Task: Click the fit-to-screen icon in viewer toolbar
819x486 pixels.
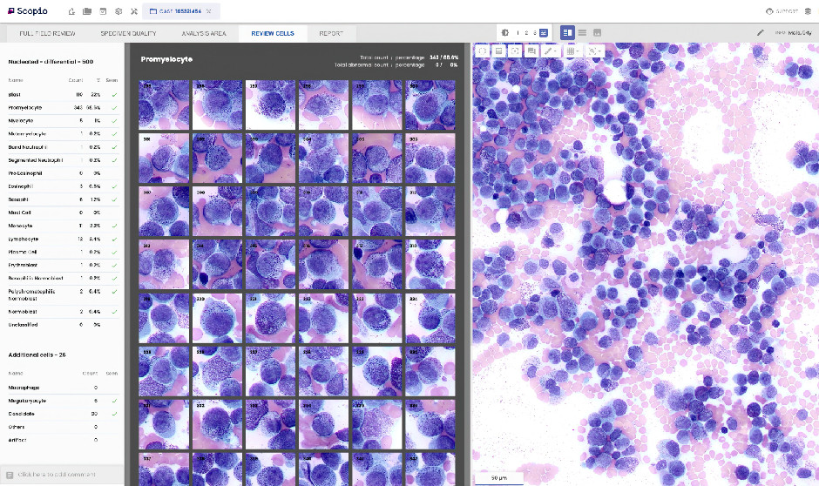Action: coord(515,51)
